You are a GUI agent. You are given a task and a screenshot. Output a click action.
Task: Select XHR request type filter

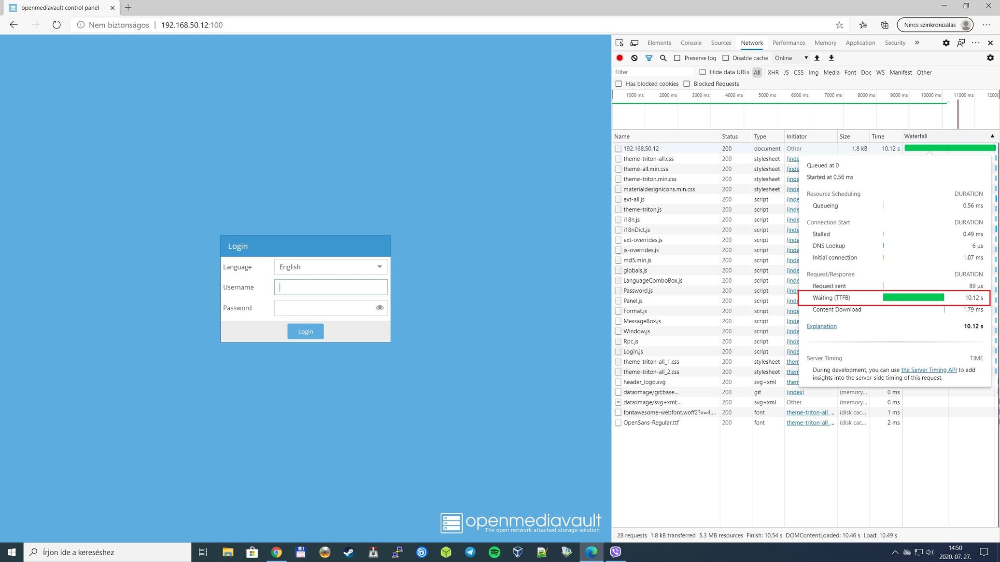tap(773, 72)
